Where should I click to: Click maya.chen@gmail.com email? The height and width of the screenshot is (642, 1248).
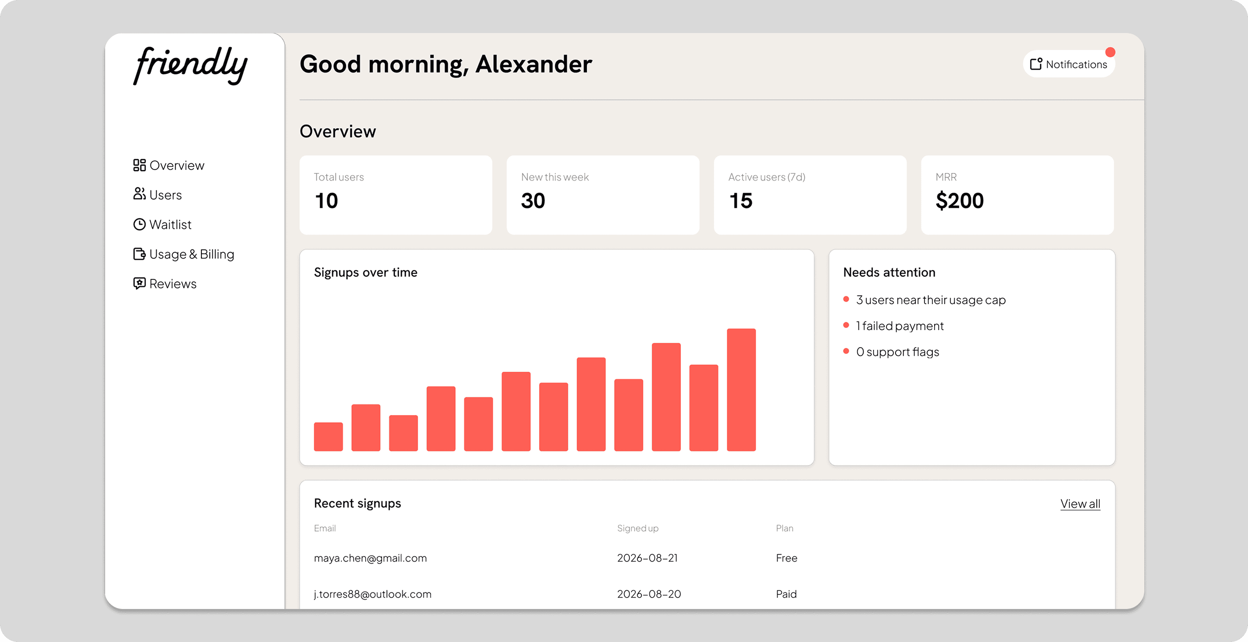tap(370, 558)
